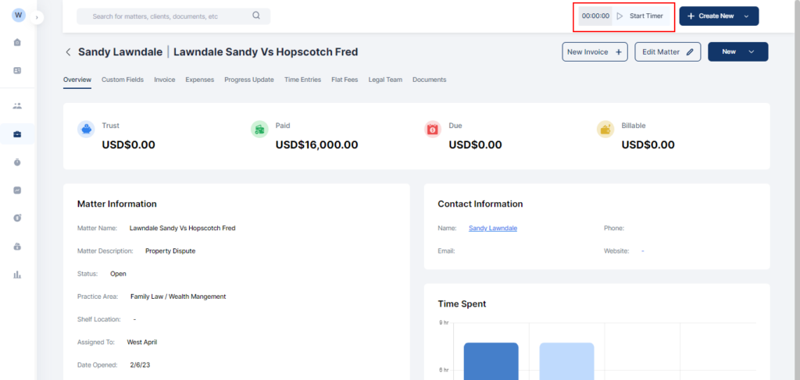Click the Edit Matter button

pos(667,51)
